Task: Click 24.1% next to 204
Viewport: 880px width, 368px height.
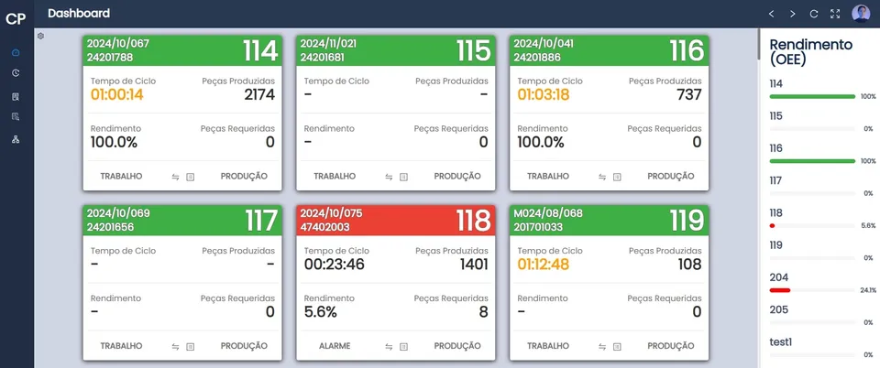Action: click(x=868, y=290)
